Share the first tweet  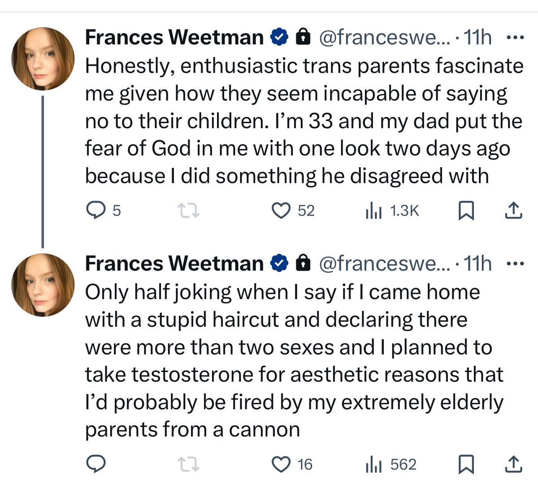coord(513,210)
